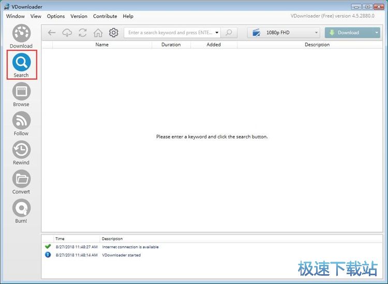Viewport: 388px width, 284px height.
Task: Click the log Description column header
Action: point(112,238)
